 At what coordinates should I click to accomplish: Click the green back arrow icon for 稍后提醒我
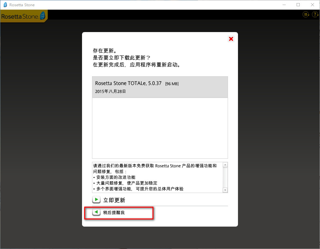click(96, 212)
